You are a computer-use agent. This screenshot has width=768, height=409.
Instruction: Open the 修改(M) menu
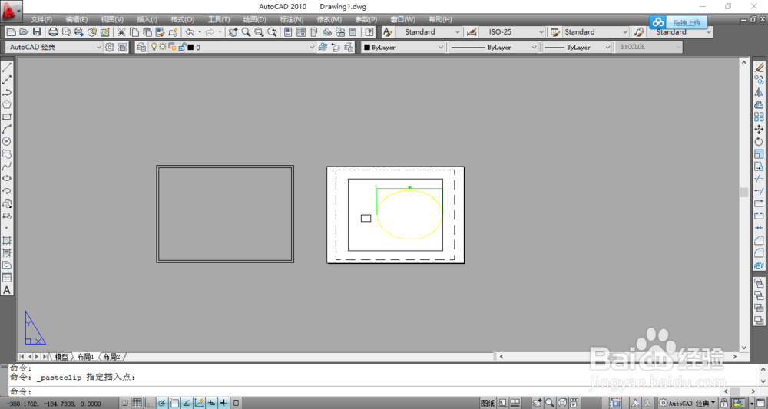point(329,20)
